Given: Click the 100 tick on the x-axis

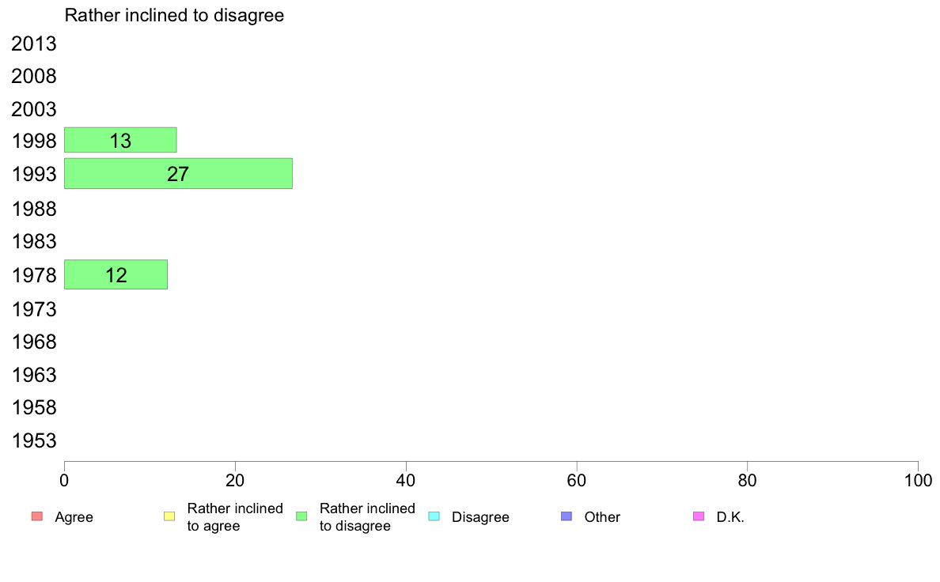Looking at the screenshot, I should pyautogui.click(x=918, y=481).
